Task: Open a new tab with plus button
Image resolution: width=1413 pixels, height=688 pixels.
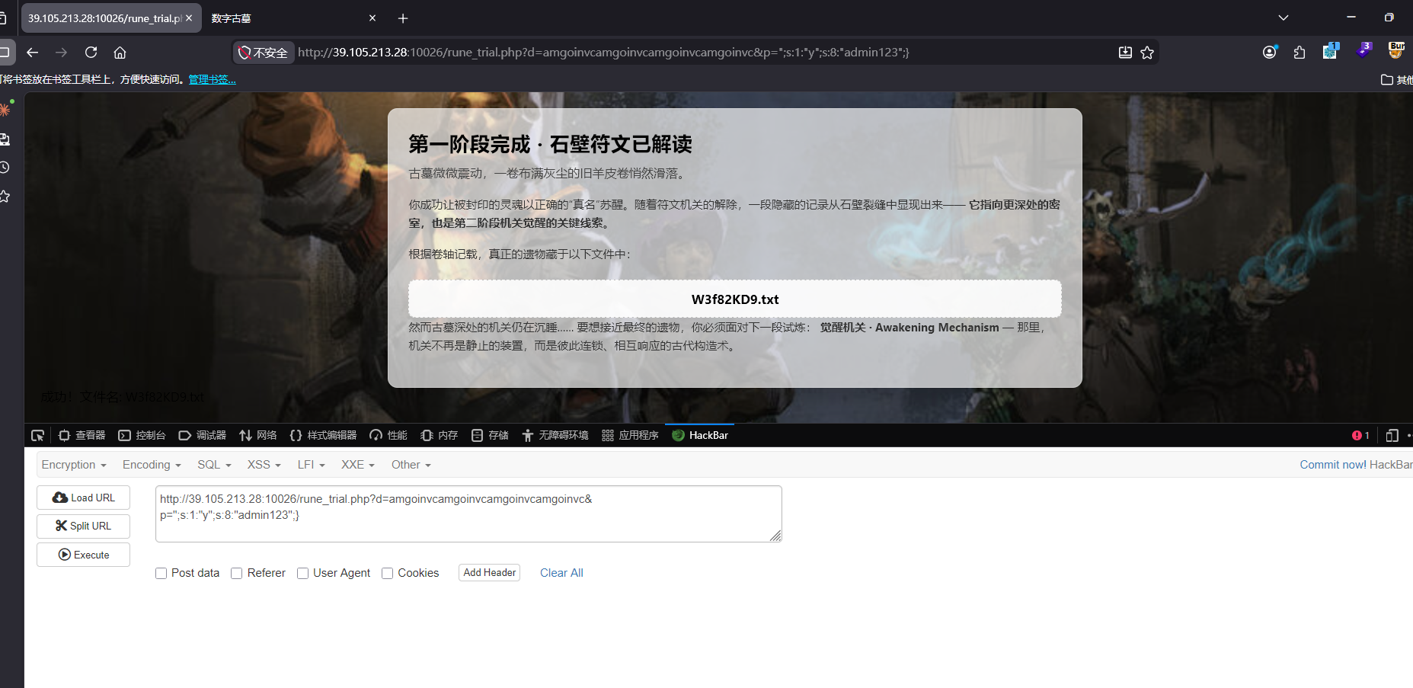Action: (403, 18)
